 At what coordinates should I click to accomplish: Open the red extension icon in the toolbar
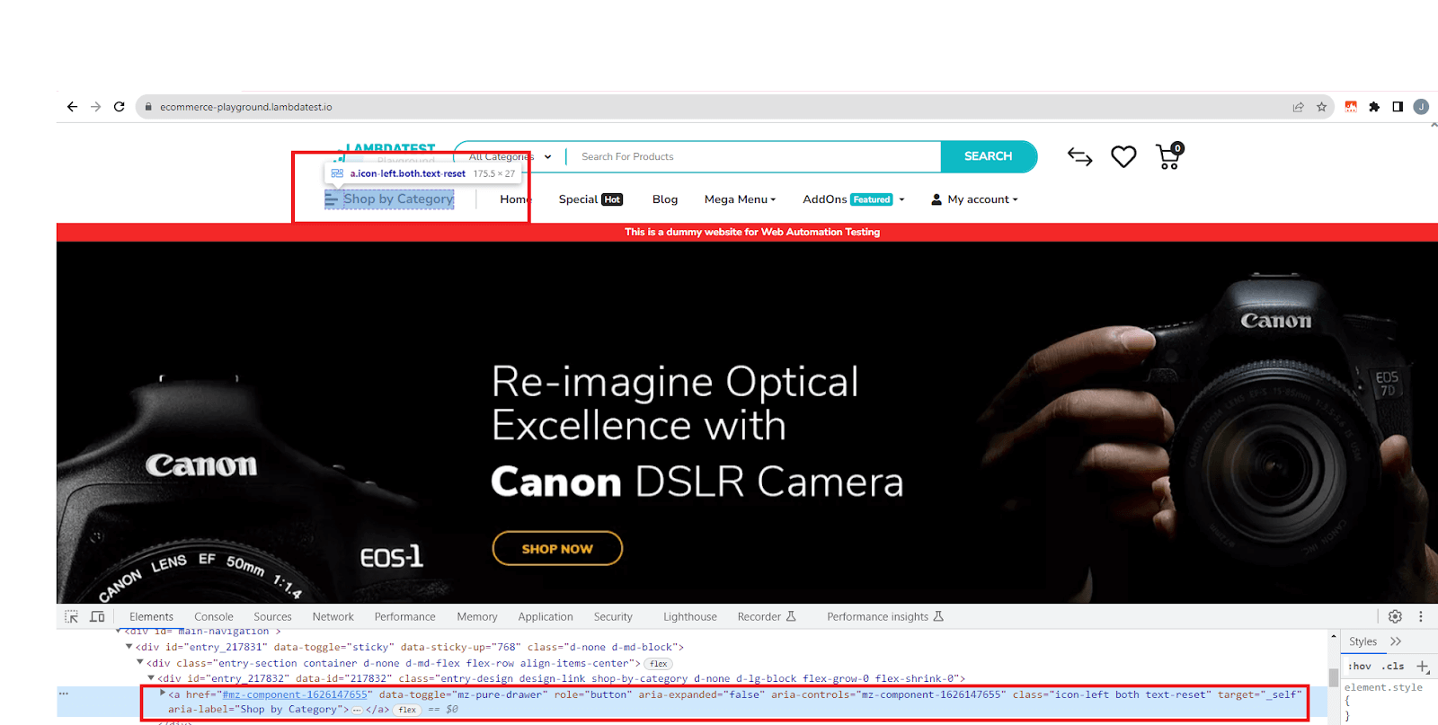(1351, 107)
